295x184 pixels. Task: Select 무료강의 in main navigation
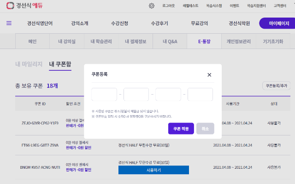[199, 23]
